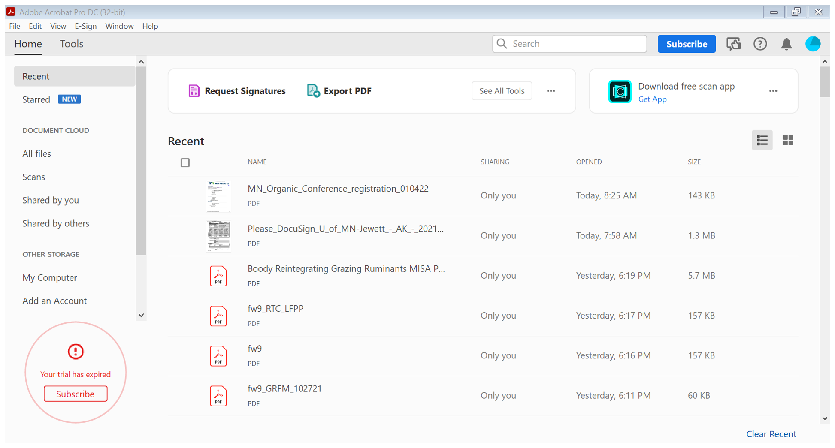Open the scan app icon
Screen dimensions: 835x448
click(x=620, y=91)
